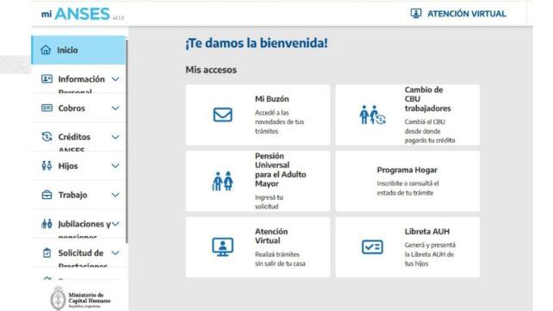
Task: Click 'Cambiá el CBU desde donde pagarás' text
Action: point(430,131)
